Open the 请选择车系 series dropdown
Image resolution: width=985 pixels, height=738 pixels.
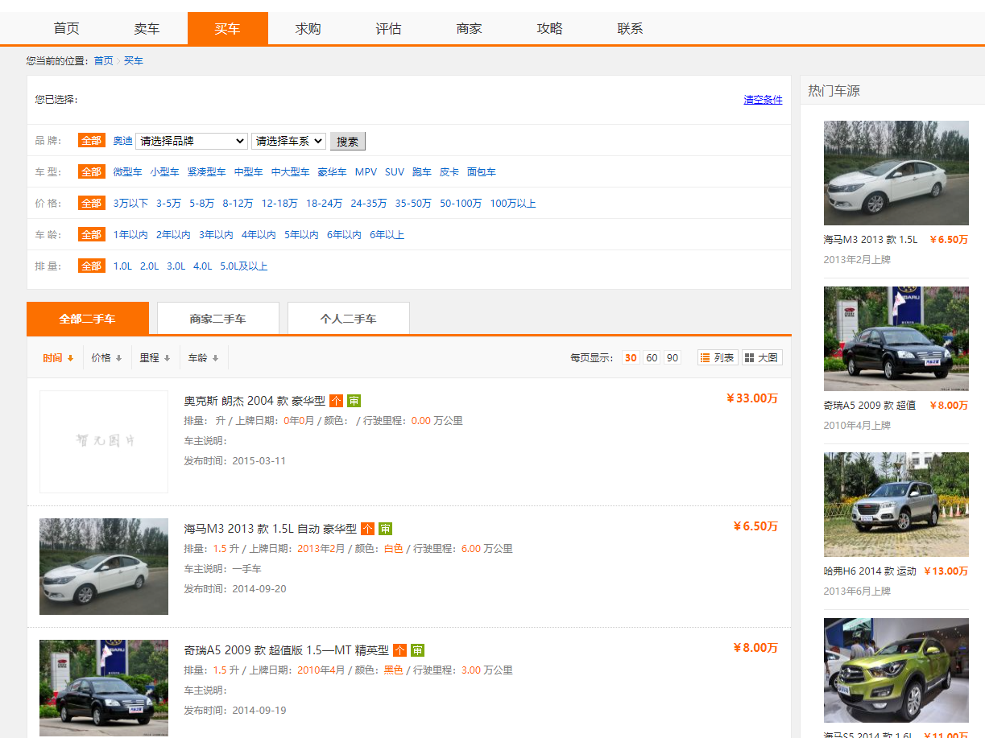point(287,140)
